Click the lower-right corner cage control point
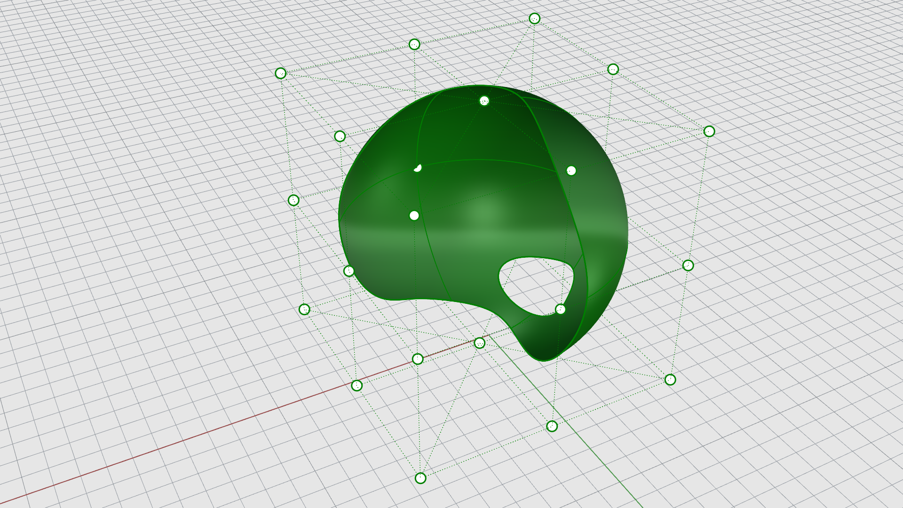 click(670, 380)
